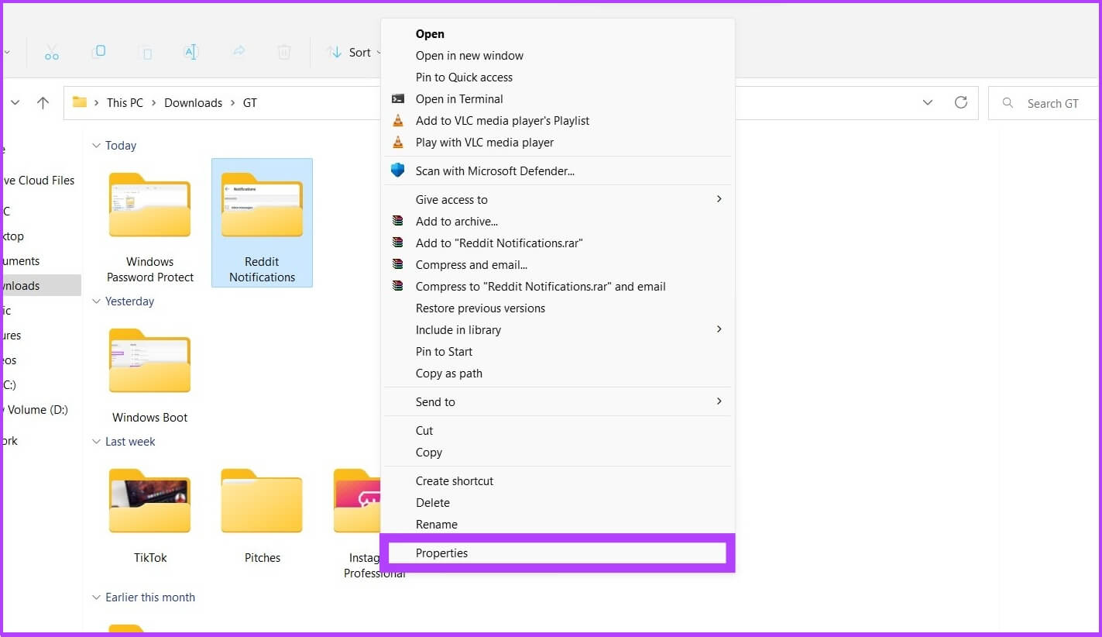Go up one folder with Up arrow
Image resolution: width=1102 pixels, height=637 pixels.
tap(43, 103)
